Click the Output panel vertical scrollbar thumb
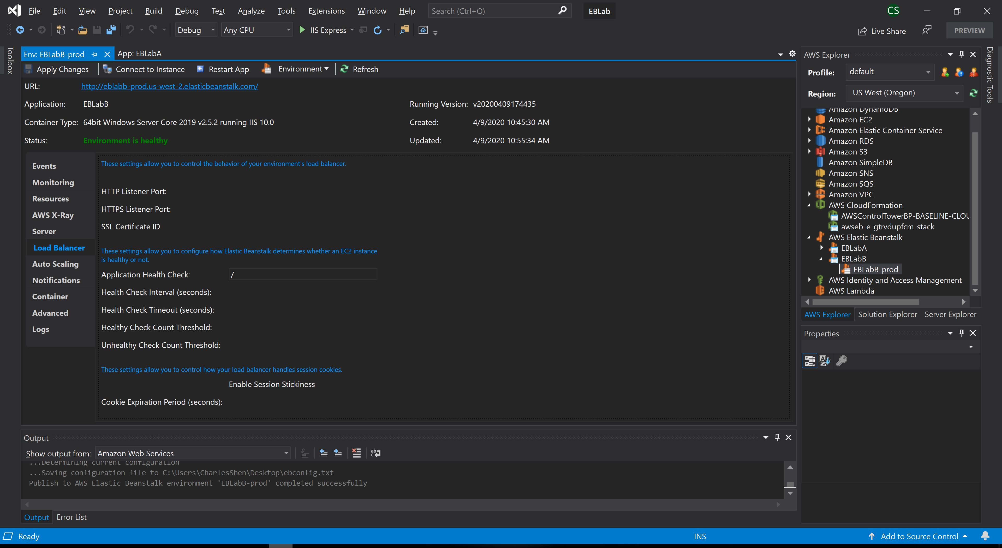The height and width of the screenshot is (548, 1002). click(790, 485)
